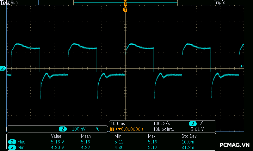Viewport: 253px width, 151px height.
Task: Click the orange trigger position T marker
Action: coord(125,10)
